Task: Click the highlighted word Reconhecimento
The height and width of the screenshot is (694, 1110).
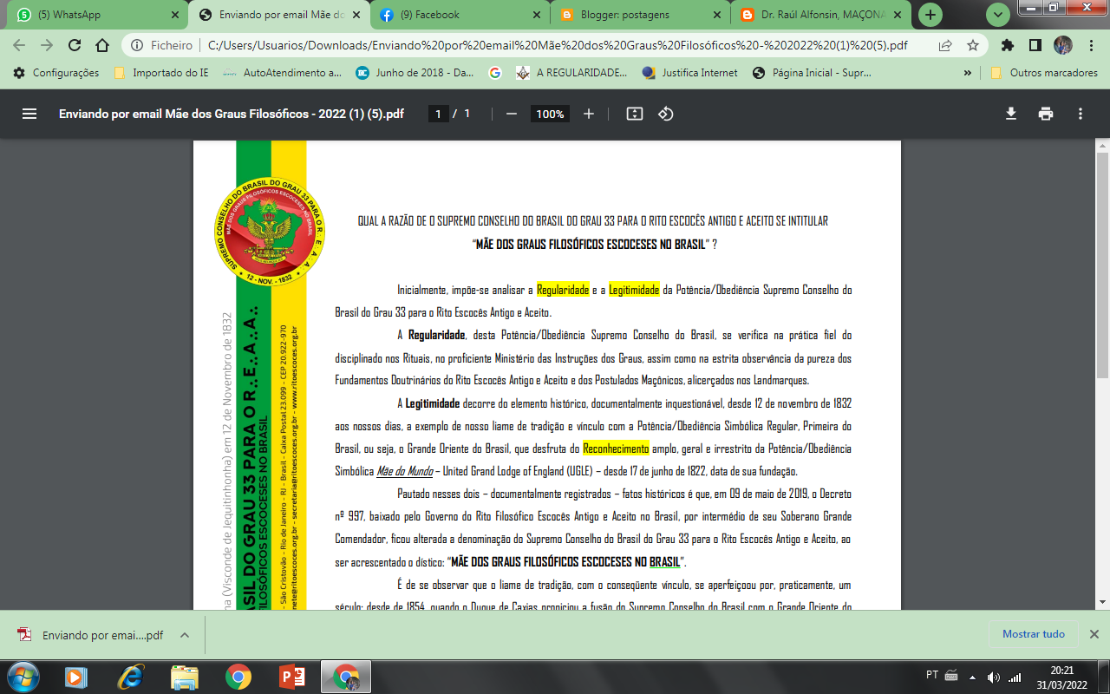Action: (x=616, y=448)
